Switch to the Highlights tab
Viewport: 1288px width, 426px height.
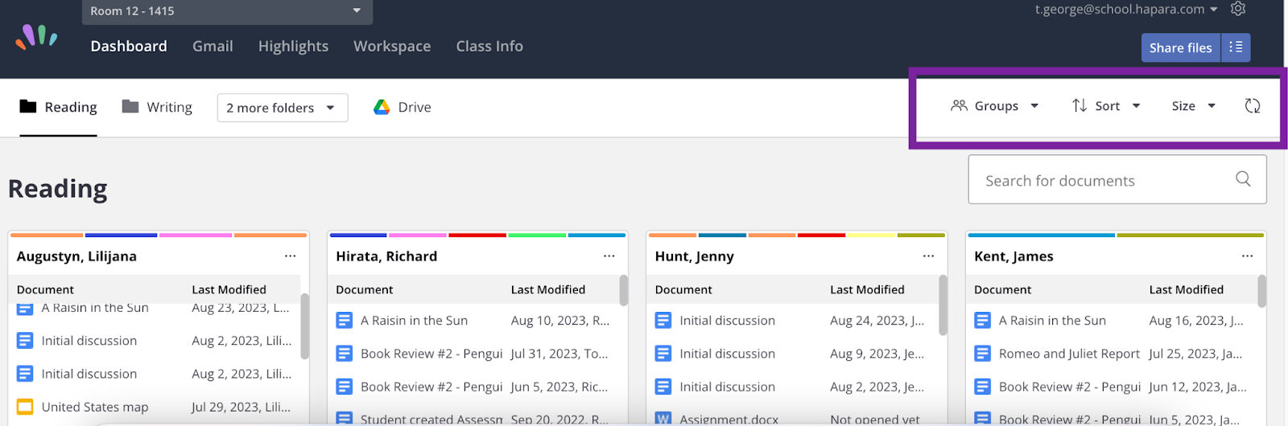click(x=293, y=47)
